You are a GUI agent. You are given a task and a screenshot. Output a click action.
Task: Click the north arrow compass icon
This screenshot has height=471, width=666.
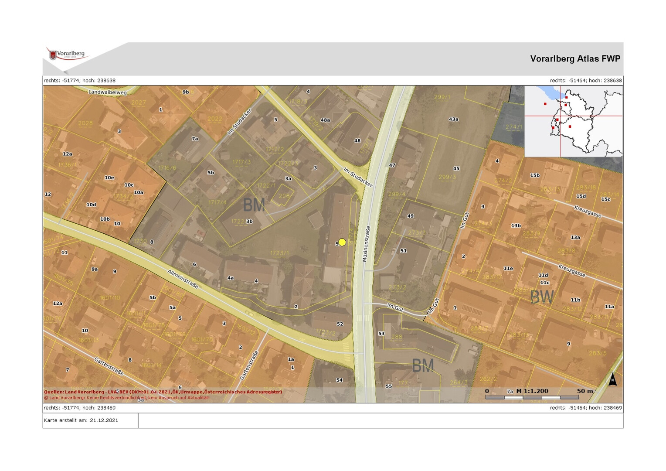point(612,379)
